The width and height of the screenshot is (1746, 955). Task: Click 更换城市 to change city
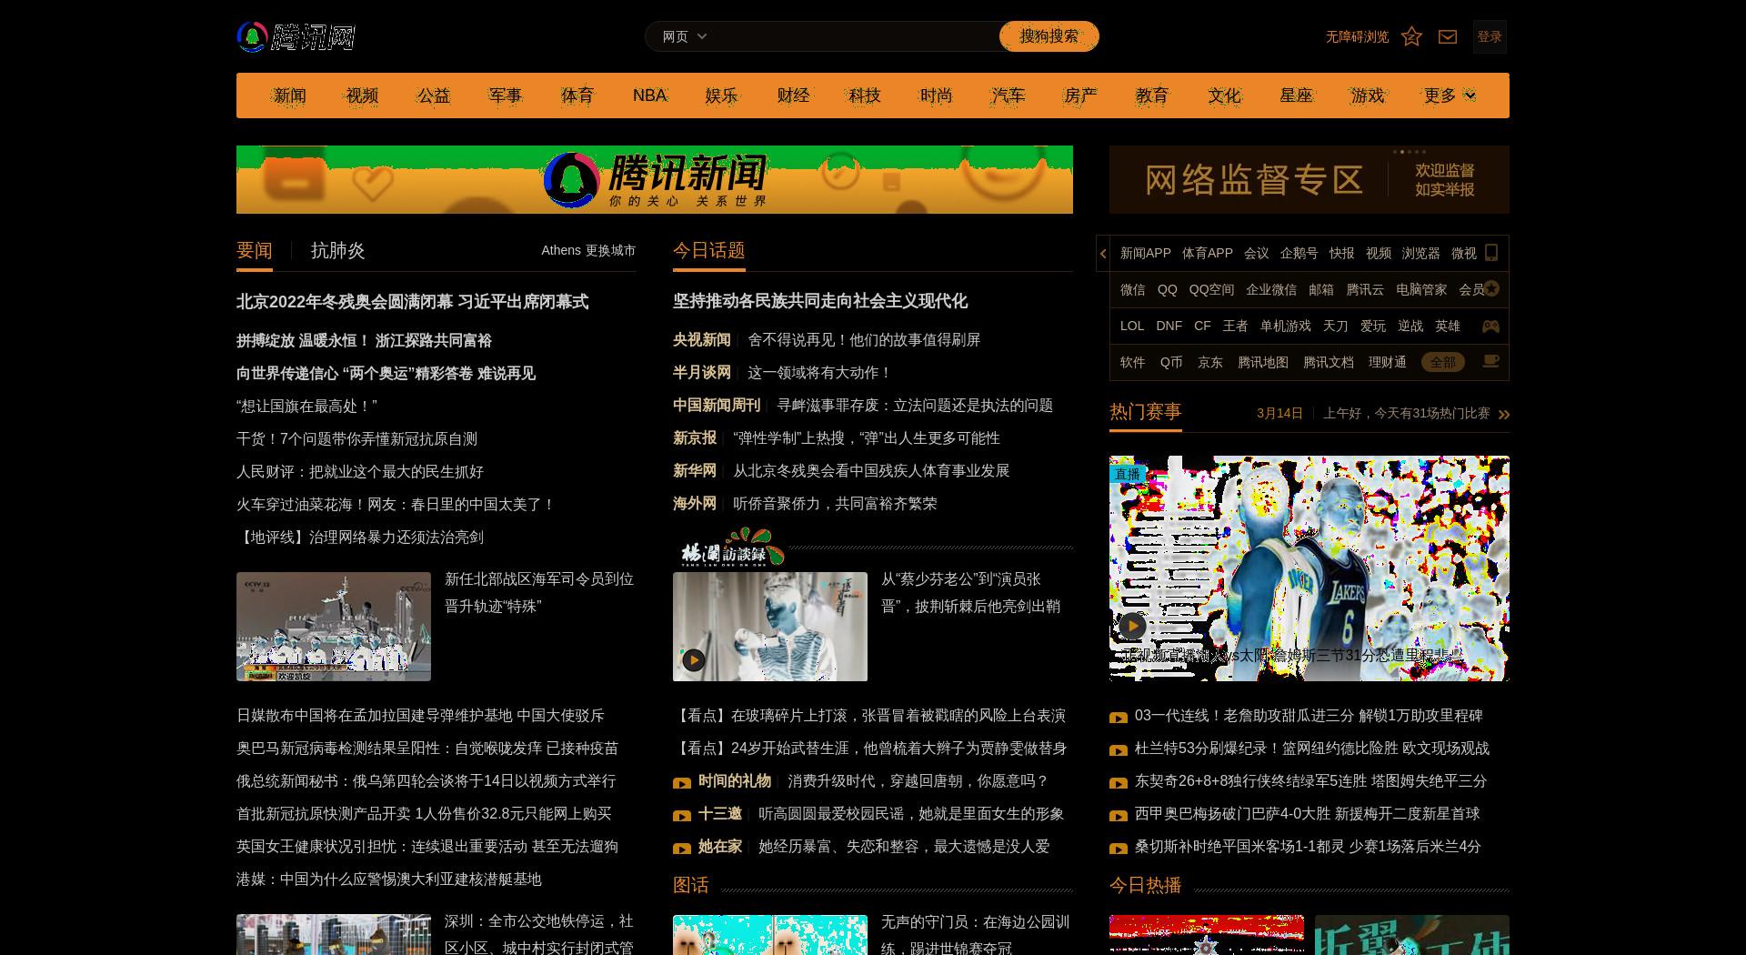(x=610, y=250)
